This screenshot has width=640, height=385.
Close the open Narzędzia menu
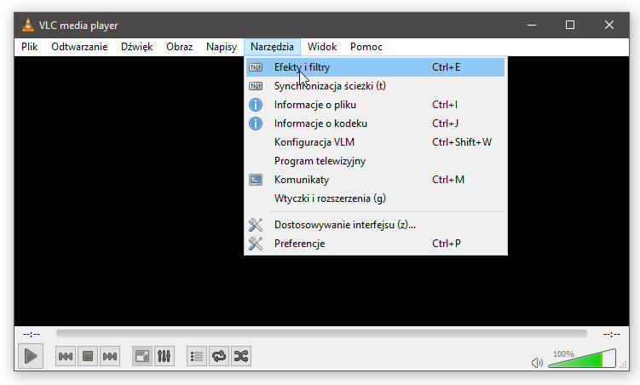(272, 47)
